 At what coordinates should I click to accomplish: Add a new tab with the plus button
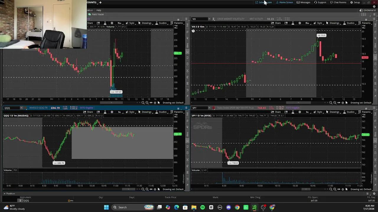[100, 2]
